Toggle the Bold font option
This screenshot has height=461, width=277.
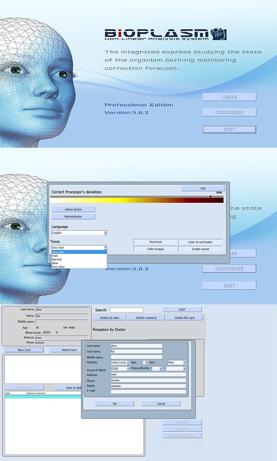[156, 242]
